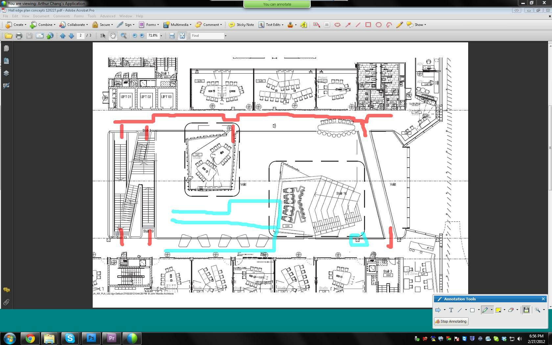Select the rectangle tool in Annotation Tools
Viewport: 552px width, 345px height.
click(x=472, y=310)
